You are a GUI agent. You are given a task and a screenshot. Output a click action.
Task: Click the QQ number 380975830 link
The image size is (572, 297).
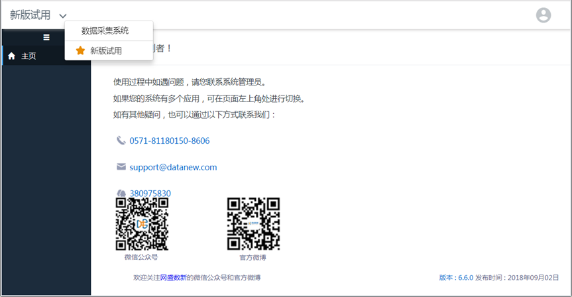pos(150,194)
